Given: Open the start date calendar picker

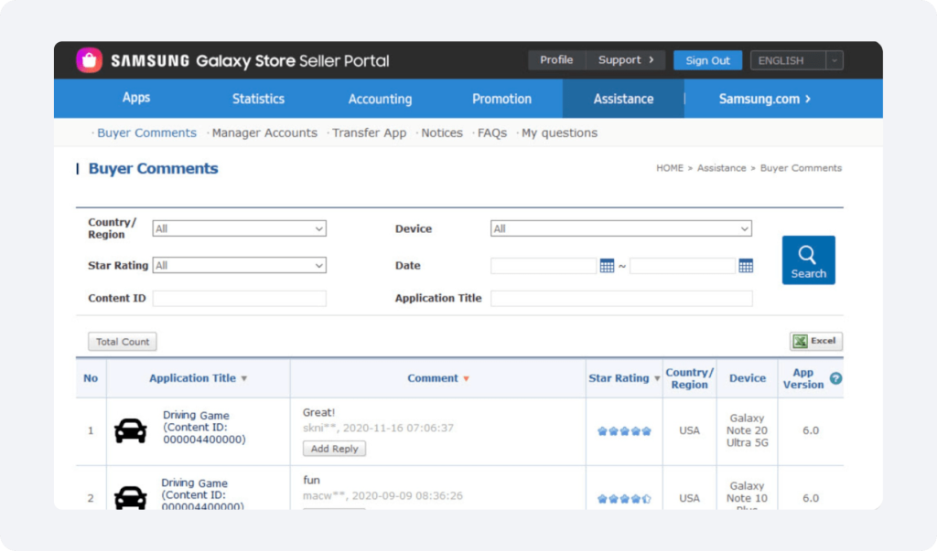Looking at the screenshot, I should [x=607, y=266].
